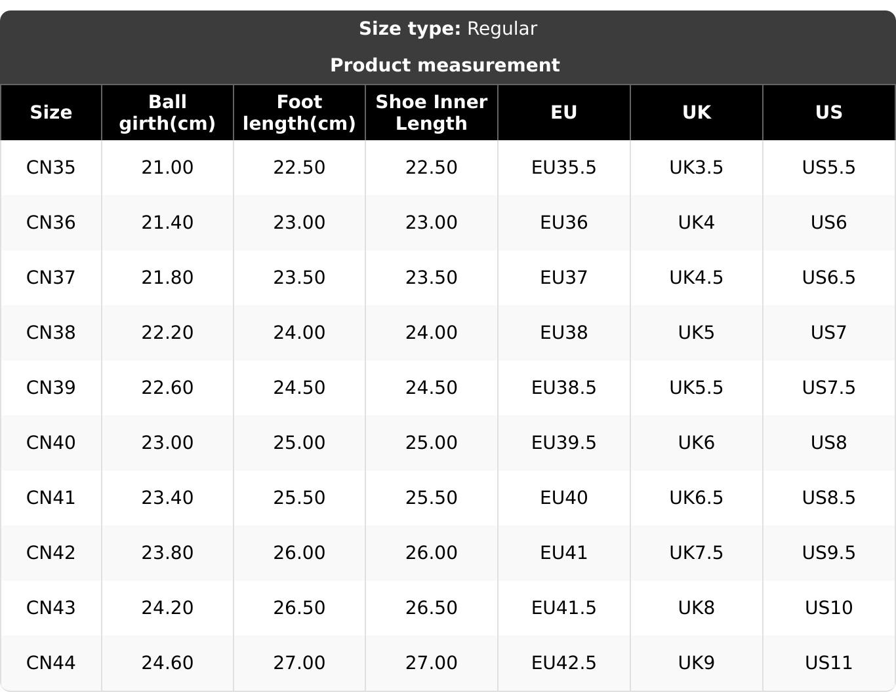Click the US6.5 cell
896x692 pixels.
coord(828,278)
